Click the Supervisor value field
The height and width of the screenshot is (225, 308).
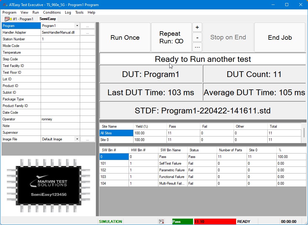pyautogui.click(x=60, y=133)
